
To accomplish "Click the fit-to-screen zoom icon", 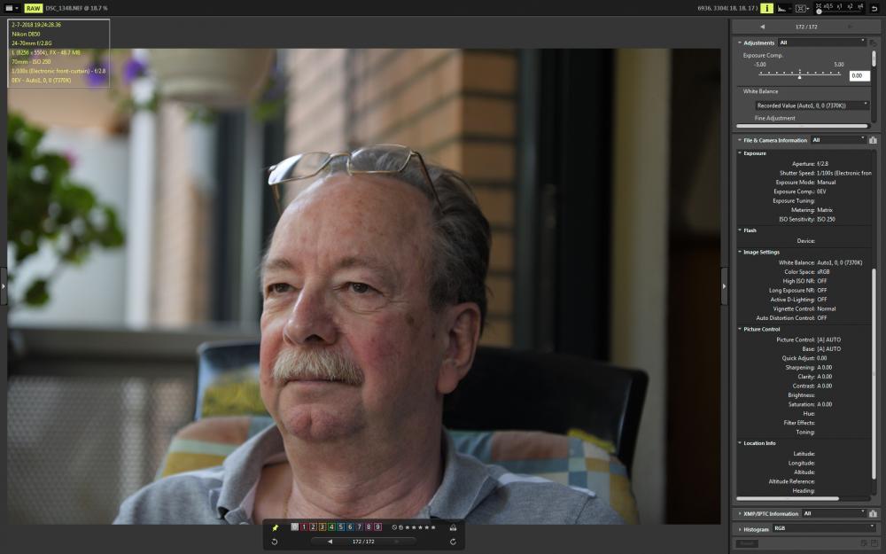I will tap(818, 7).
